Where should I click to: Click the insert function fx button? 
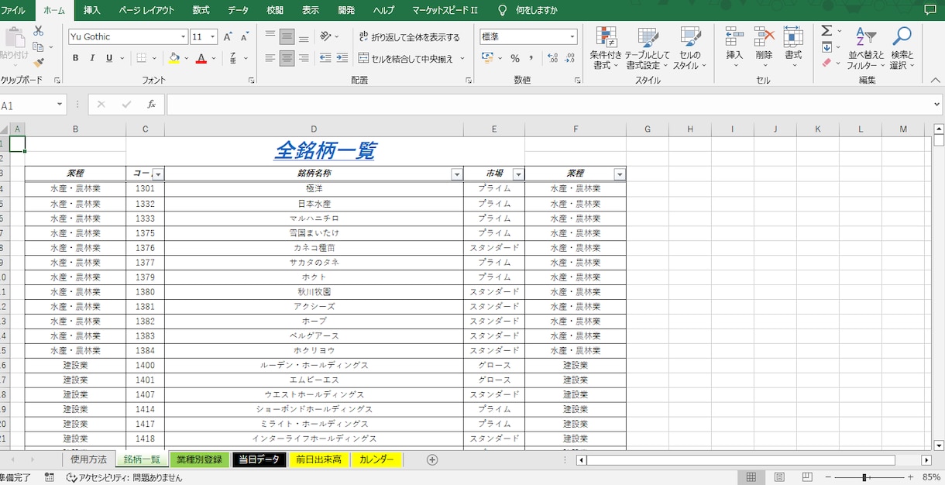[x=152, y=104]
